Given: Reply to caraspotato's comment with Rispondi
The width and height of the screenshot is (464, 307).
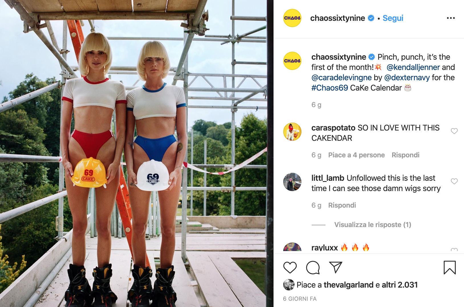Looking at the screenshot, I should (406, 155).
